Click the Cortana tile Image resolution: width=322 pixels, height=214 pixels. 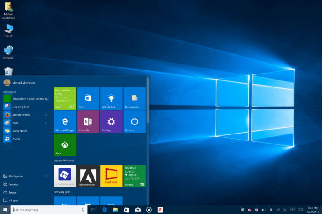pyautogui.click(x=134, y=122)
